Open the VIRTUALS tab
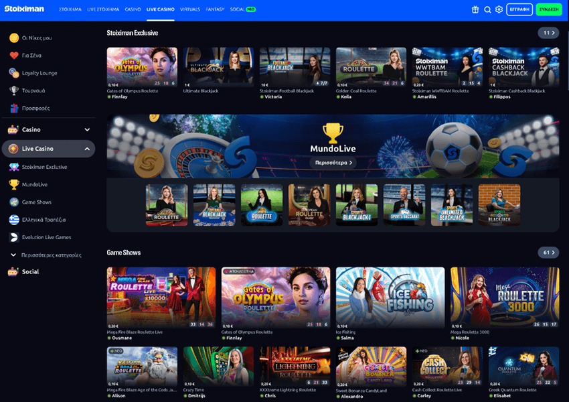 190,9
